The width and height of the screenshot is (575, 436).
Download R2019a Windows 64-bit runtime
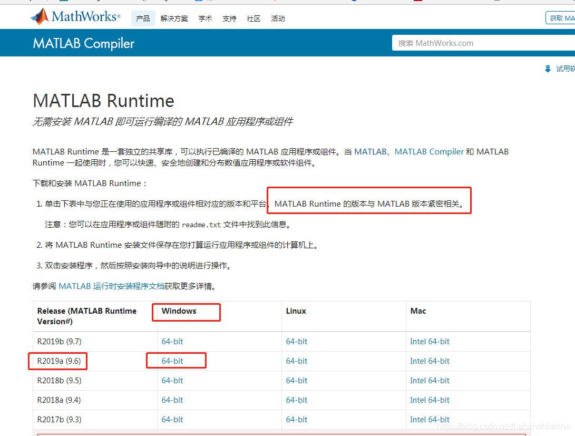(172, 361)
